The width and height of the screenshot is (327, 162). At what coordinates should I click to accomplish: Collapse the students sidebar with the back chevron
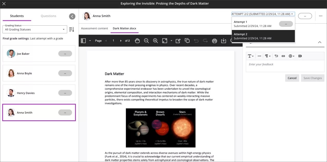[72, 16]
